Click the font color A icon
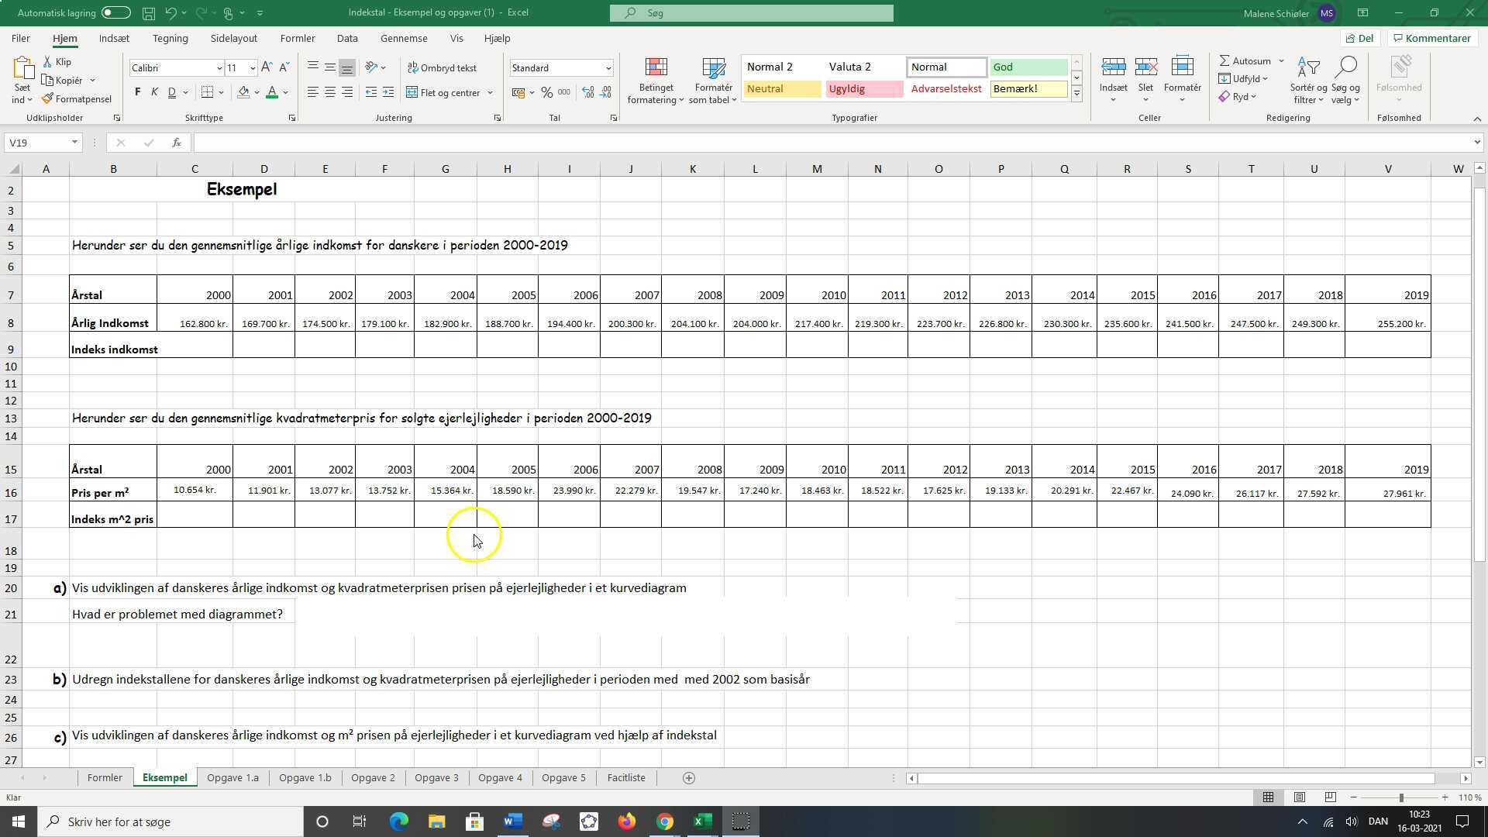 coord(272,92)
